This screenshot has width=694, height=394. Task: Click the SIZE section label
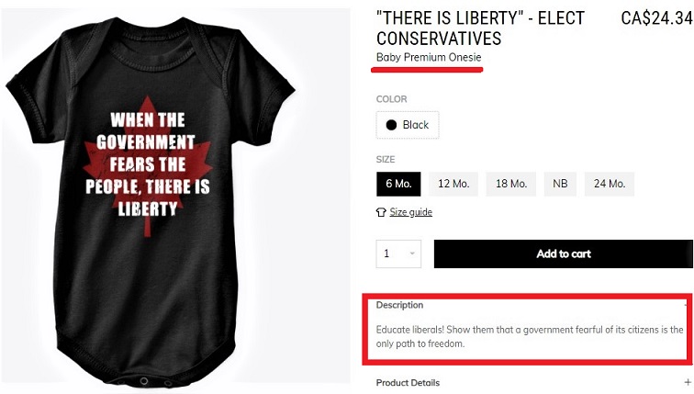tap(386, 160)
